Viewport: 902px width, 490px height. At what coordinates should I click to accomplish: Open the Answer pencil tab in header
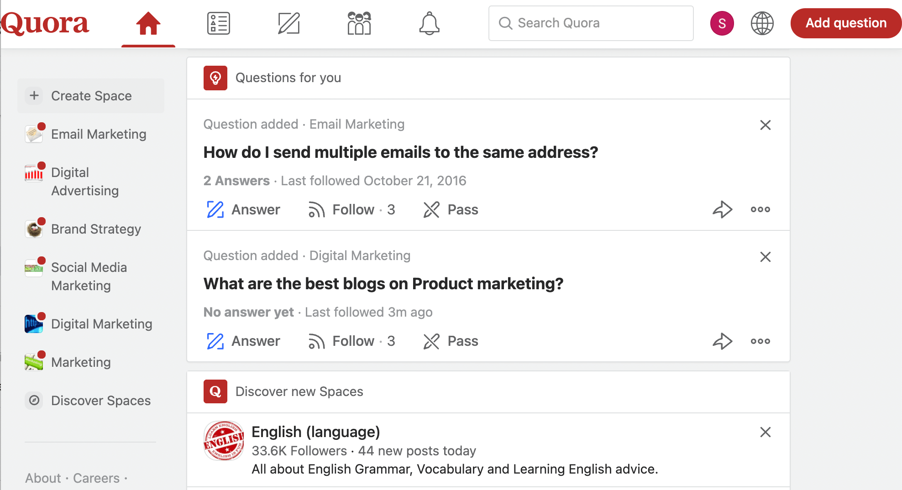(x=289, y=23)
